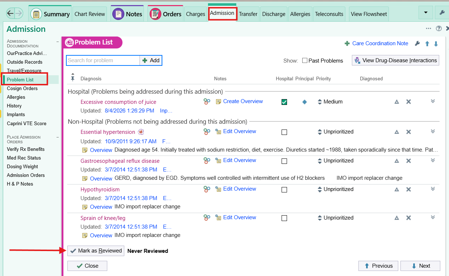Select Med Rec Status in sidebar

click(24, 158)
